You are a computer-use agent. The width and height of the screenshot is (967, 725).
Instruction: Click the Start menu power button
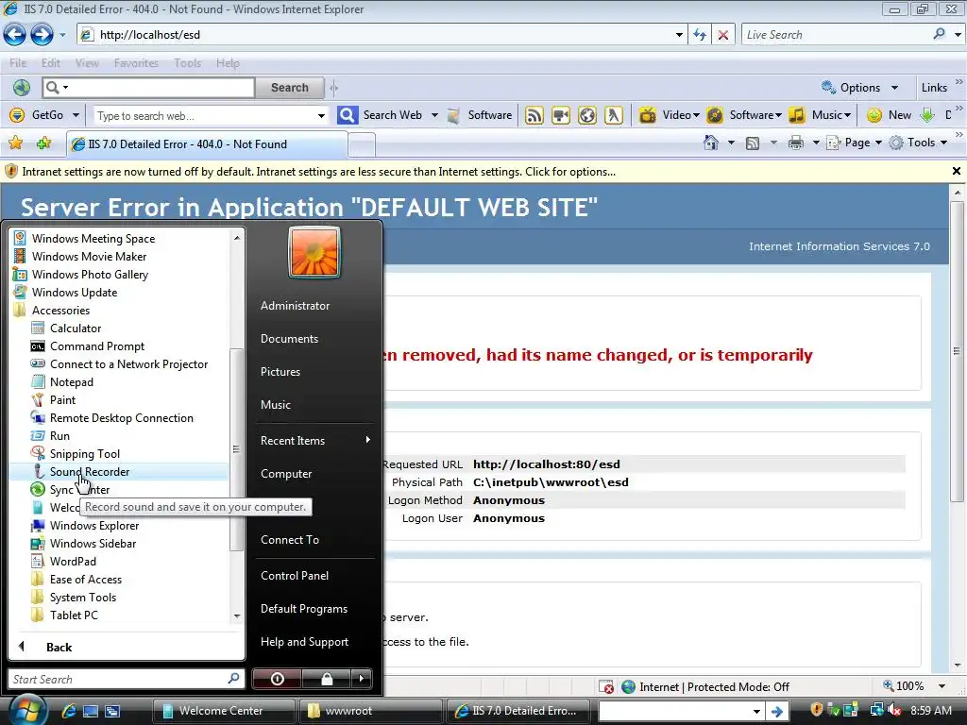click(278, 679)
